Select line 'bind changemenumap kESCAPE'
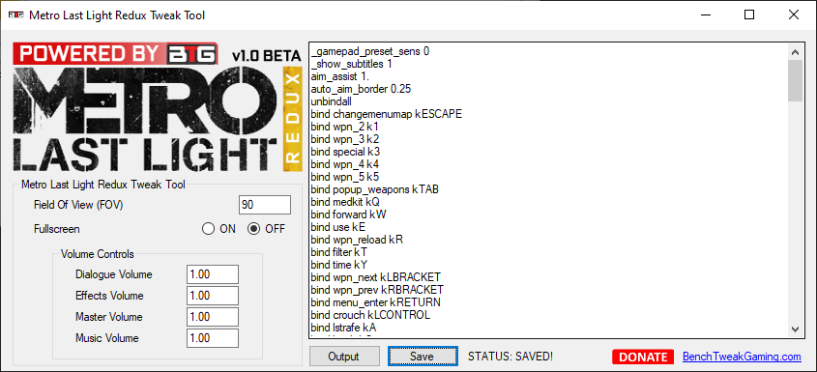The width and height of the screenshot is (817, 372). click(x=386, y=114)
